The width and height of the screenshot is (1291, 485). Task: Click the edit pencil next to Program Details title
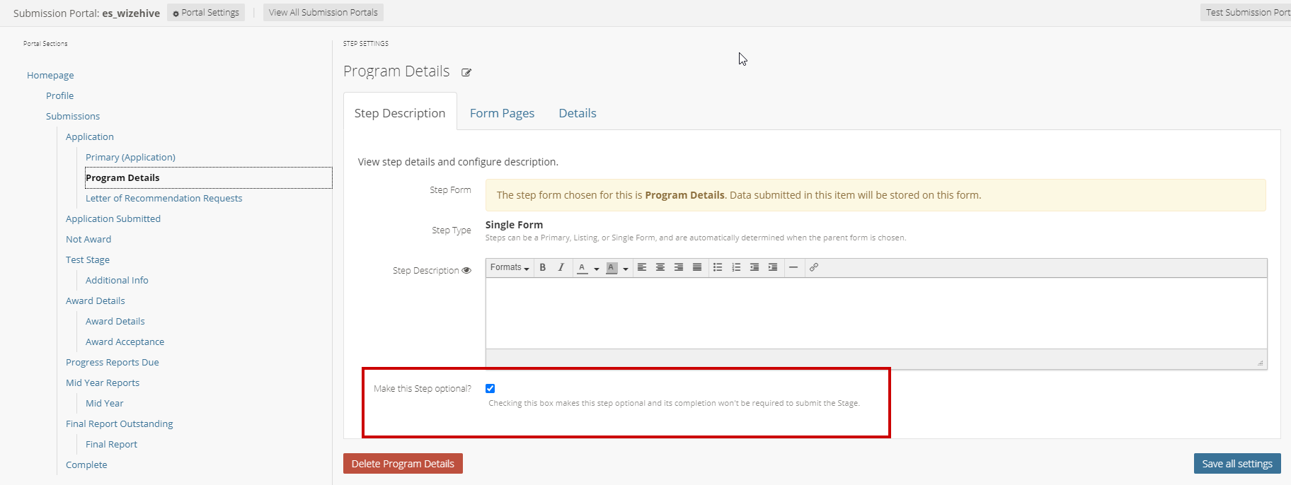[x=466, y=72]
